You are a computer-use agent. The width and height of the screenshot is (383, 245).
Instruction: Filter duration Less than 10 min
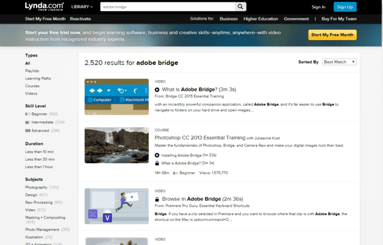39,152
